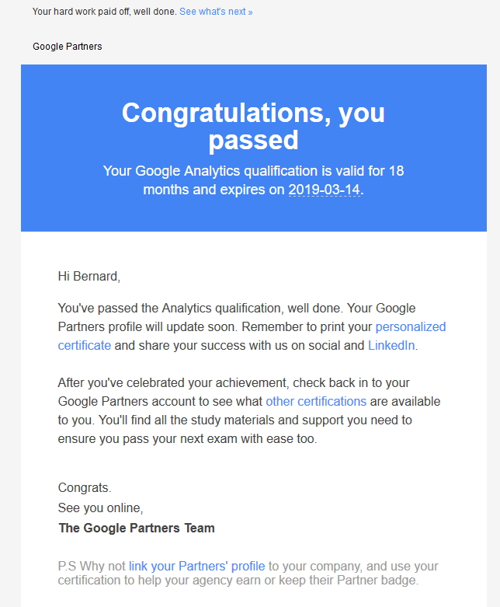
Task: Click the Google Partners header text
Action: pos(68,47)
